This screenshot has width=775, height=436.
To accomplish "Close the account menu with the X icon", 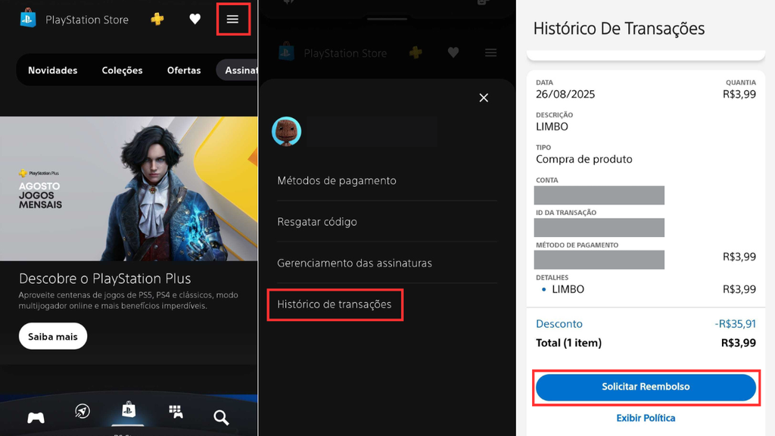I will point(484,98).
